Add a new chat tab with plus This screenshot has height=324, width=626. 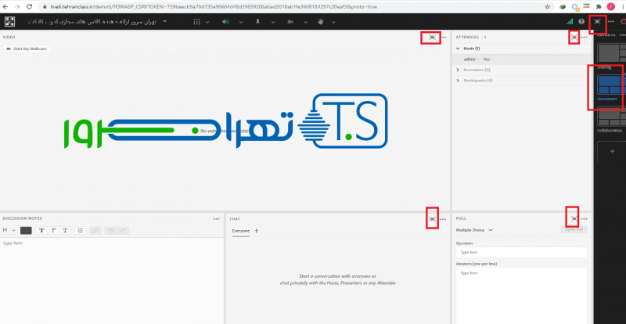[257, 231]
